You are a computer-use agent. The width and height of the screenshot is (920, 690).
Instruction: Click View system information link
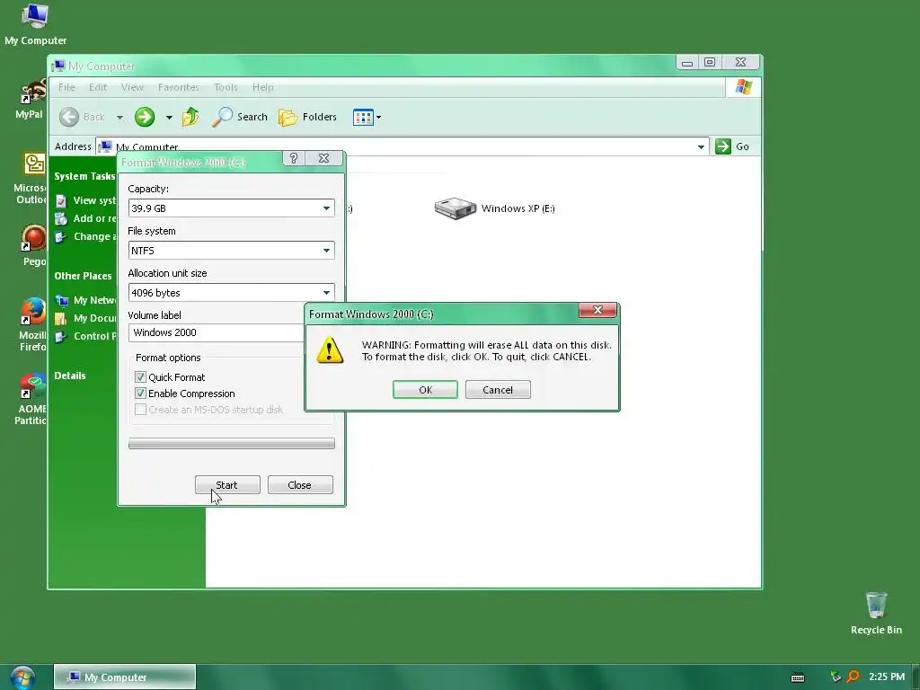click(x=85, y=200)
